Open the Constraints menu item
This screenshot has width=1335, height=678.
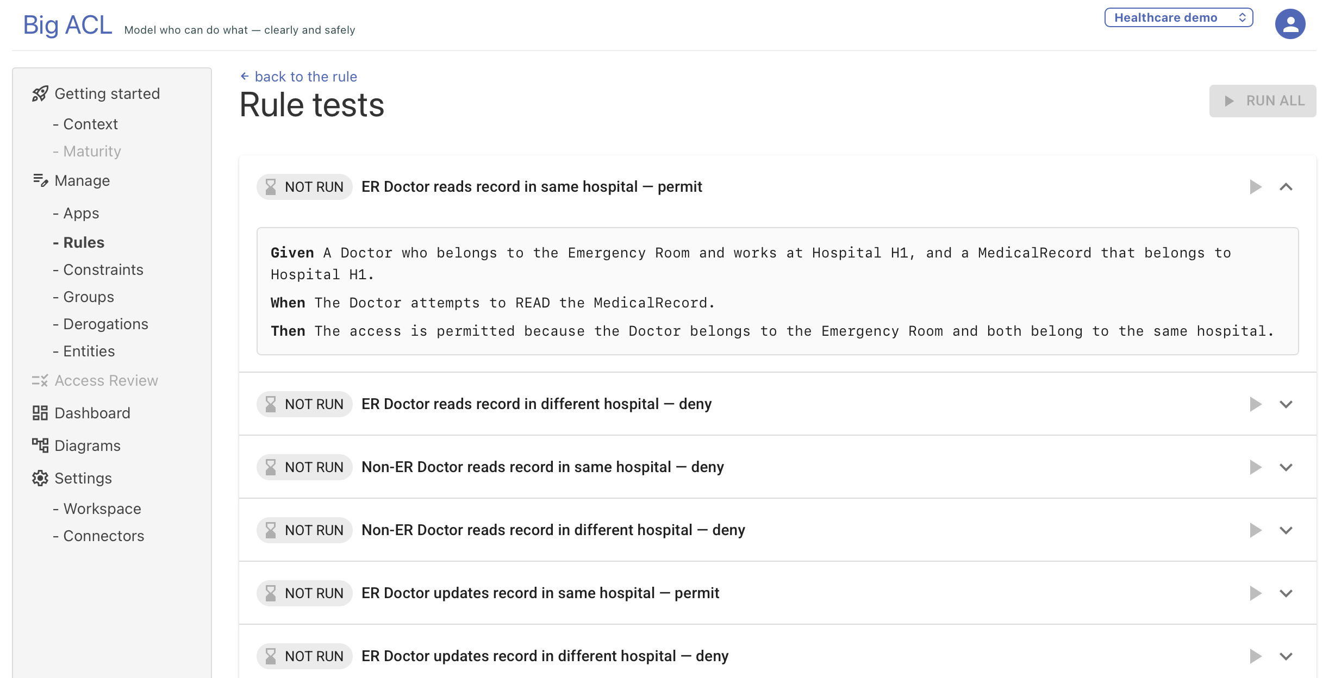coord(103,269)
